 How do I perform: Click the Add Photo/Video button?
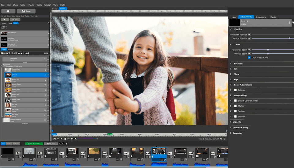(x=34, y=144)
